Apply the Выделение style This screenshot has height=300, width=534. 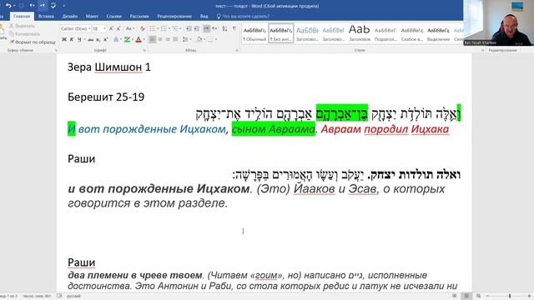pos(438,33)
